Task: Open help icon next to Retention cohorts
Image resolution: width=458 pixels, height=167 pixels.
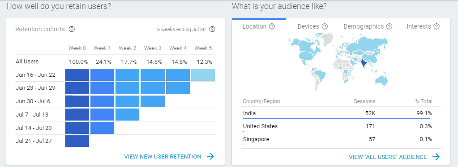Action: click(72, 29)
